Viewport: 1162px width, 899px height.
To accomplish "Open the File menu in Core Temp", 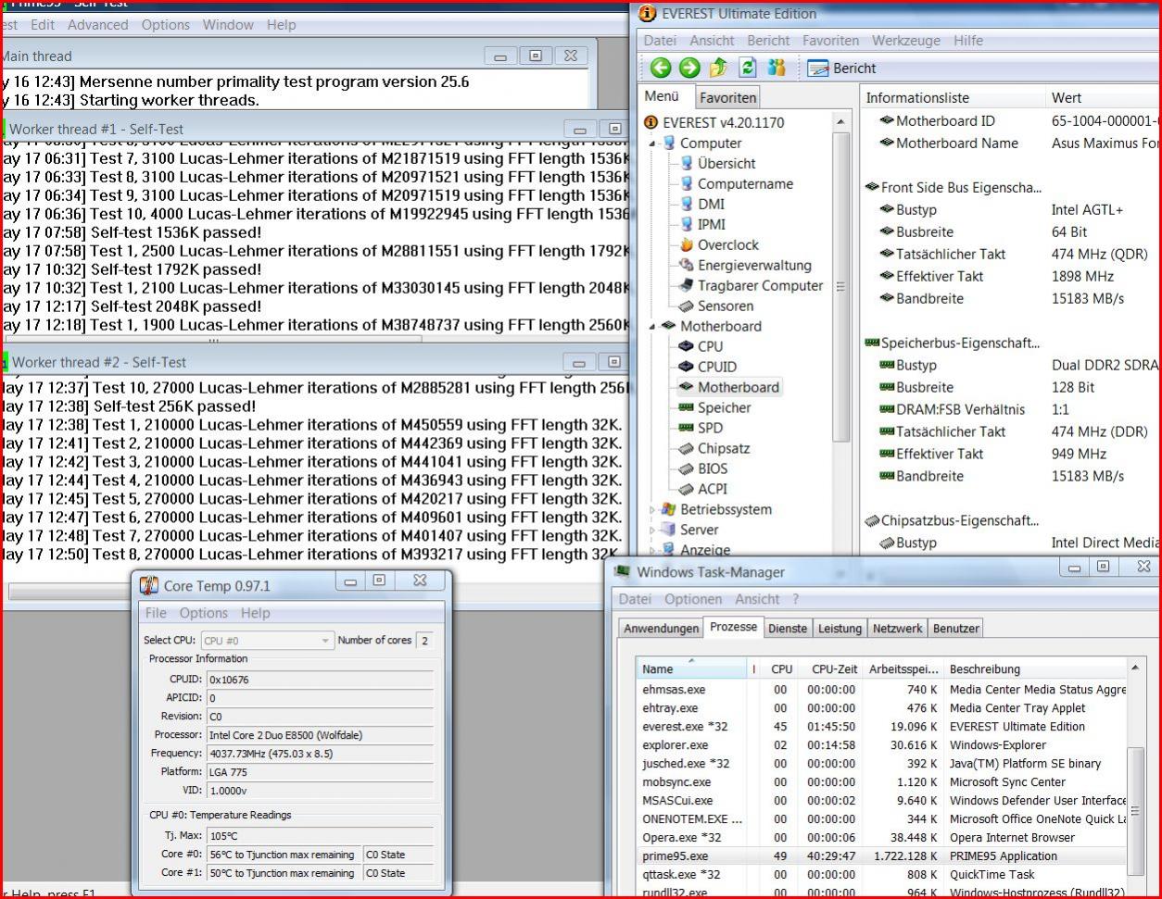I will click(x=156, y=613).
